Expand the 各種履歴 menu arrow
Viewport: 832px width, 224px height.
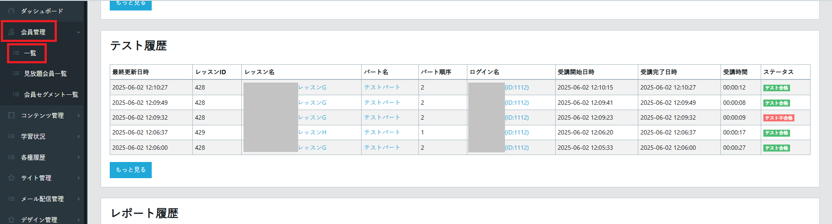(79, 157)
